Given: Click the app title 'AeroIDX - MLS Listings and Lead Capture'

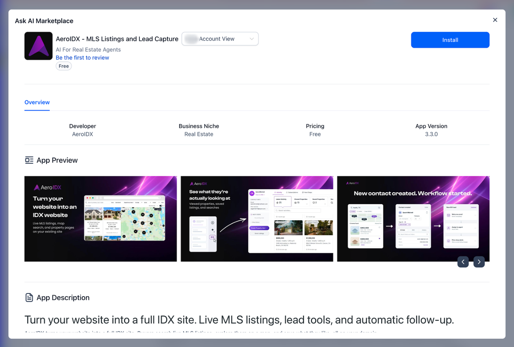Looking at the screenshot, I should coord(117,39).
